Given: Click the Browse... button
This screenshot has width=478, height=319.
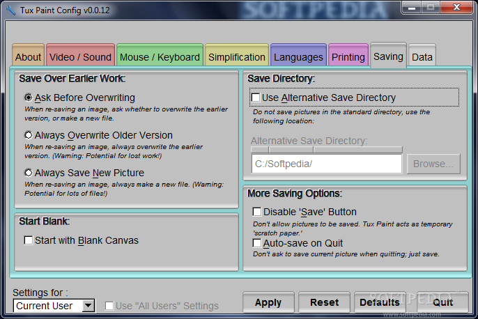Looking at the screenshot, I should coord(433,164).
